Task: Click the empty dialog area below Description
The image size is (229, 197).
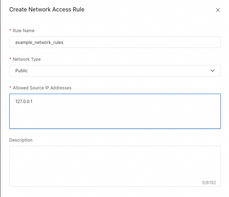Action: tap(115, 192)
